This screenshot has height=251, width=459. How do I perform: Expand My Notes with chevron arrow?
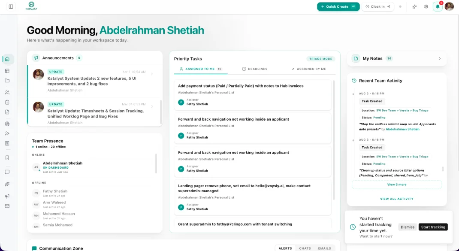440,59
